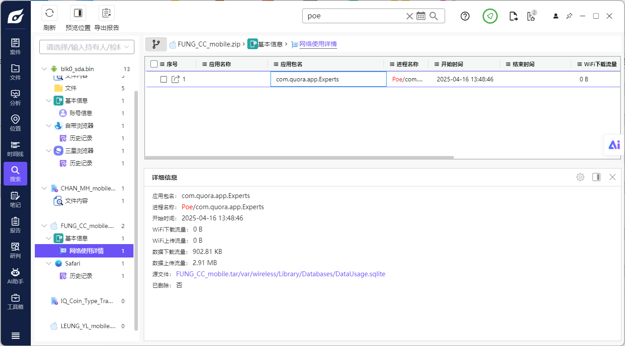Click the file export icon in title bar
This screenshot has height=346, width=625.
pyautogui.click(x=513, y=16)
